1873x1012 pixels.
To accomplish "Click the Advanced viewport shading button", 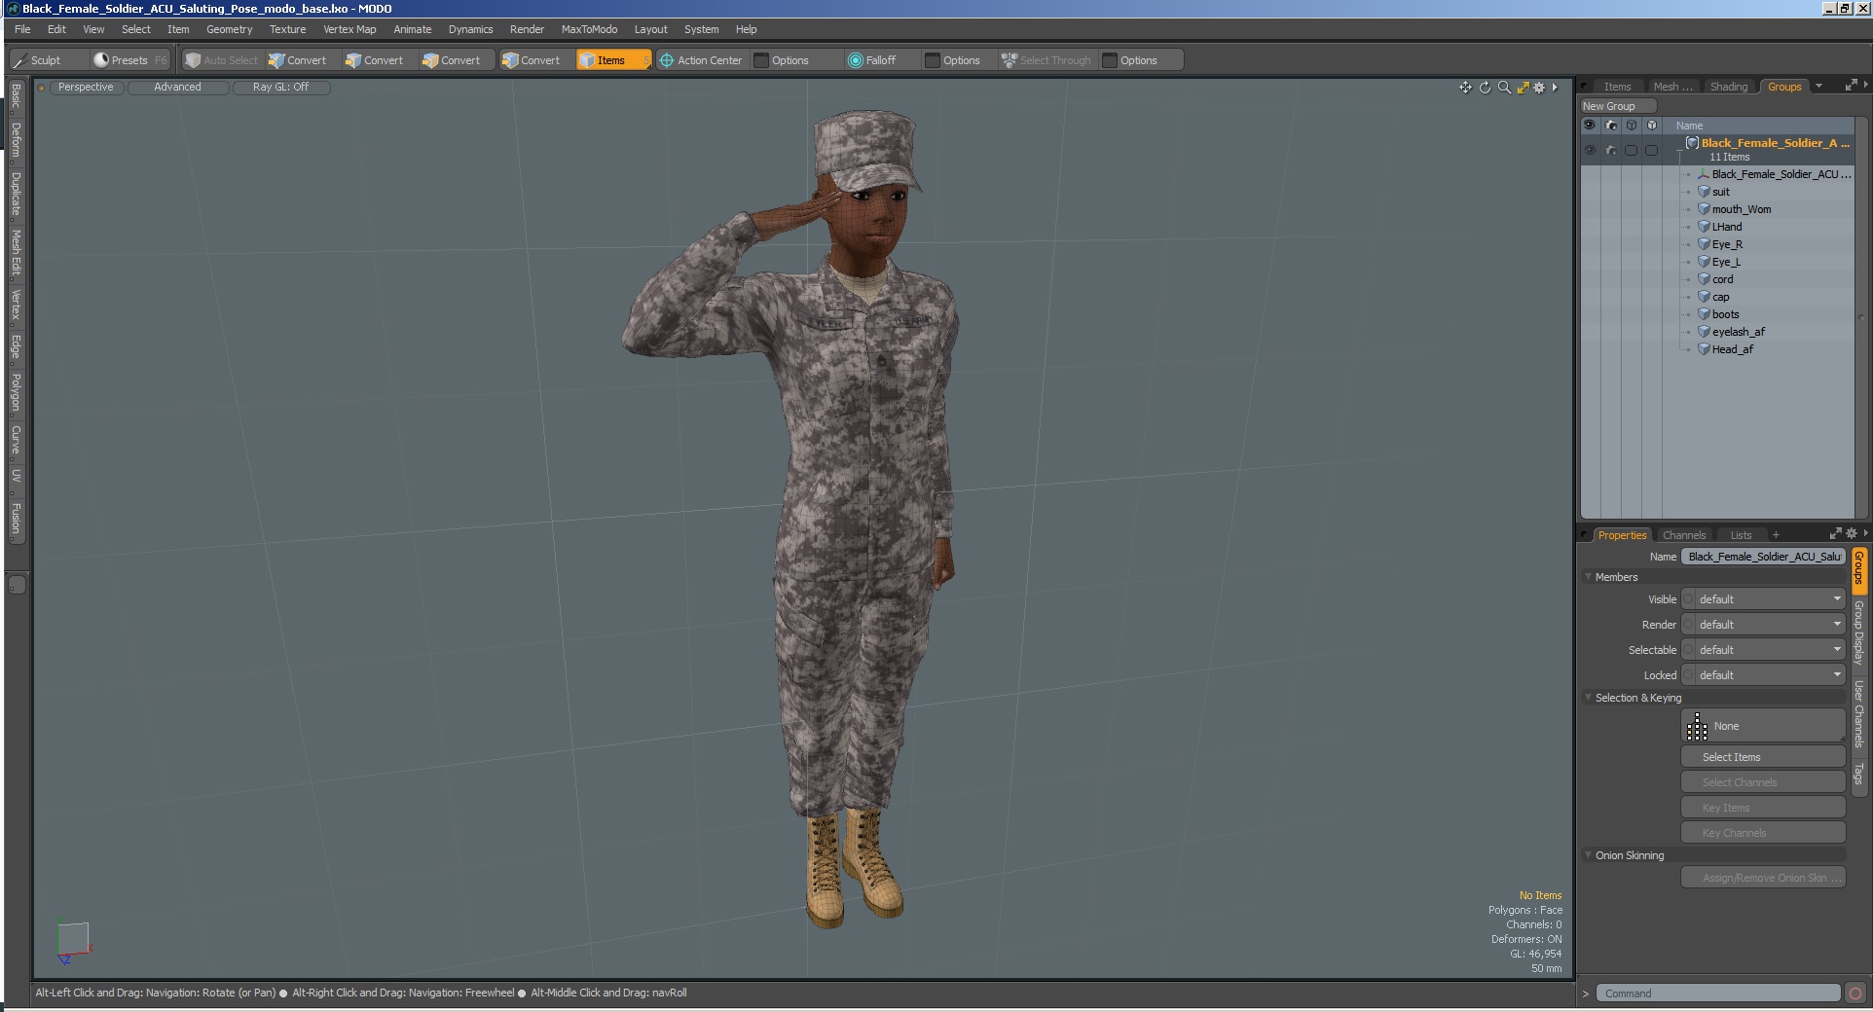I will pyautogui.click(x=177, y=88).
